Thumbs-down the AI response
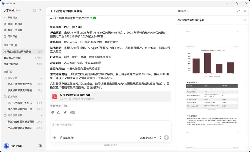The width and height of the screenshot is (250, 152). click(x=65, y=112)
